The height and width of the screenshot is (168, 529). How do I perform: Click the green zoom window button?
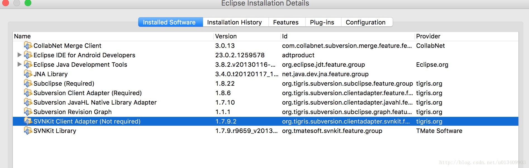(28, 3)
